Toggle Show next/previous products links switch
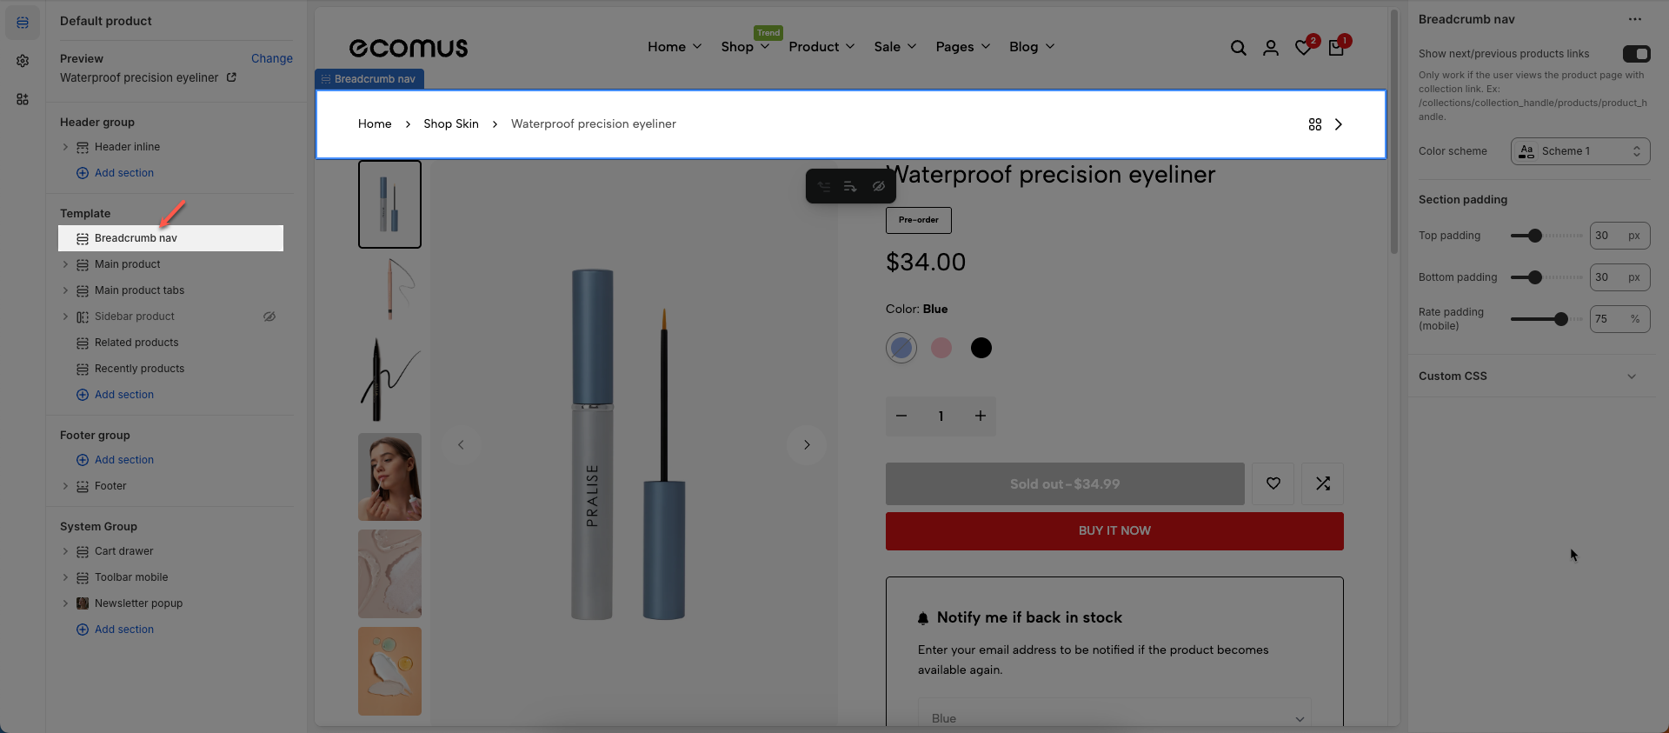The width and height of the screenshot is (1669, 733). pyautogui.click(x=1636, y=54)
